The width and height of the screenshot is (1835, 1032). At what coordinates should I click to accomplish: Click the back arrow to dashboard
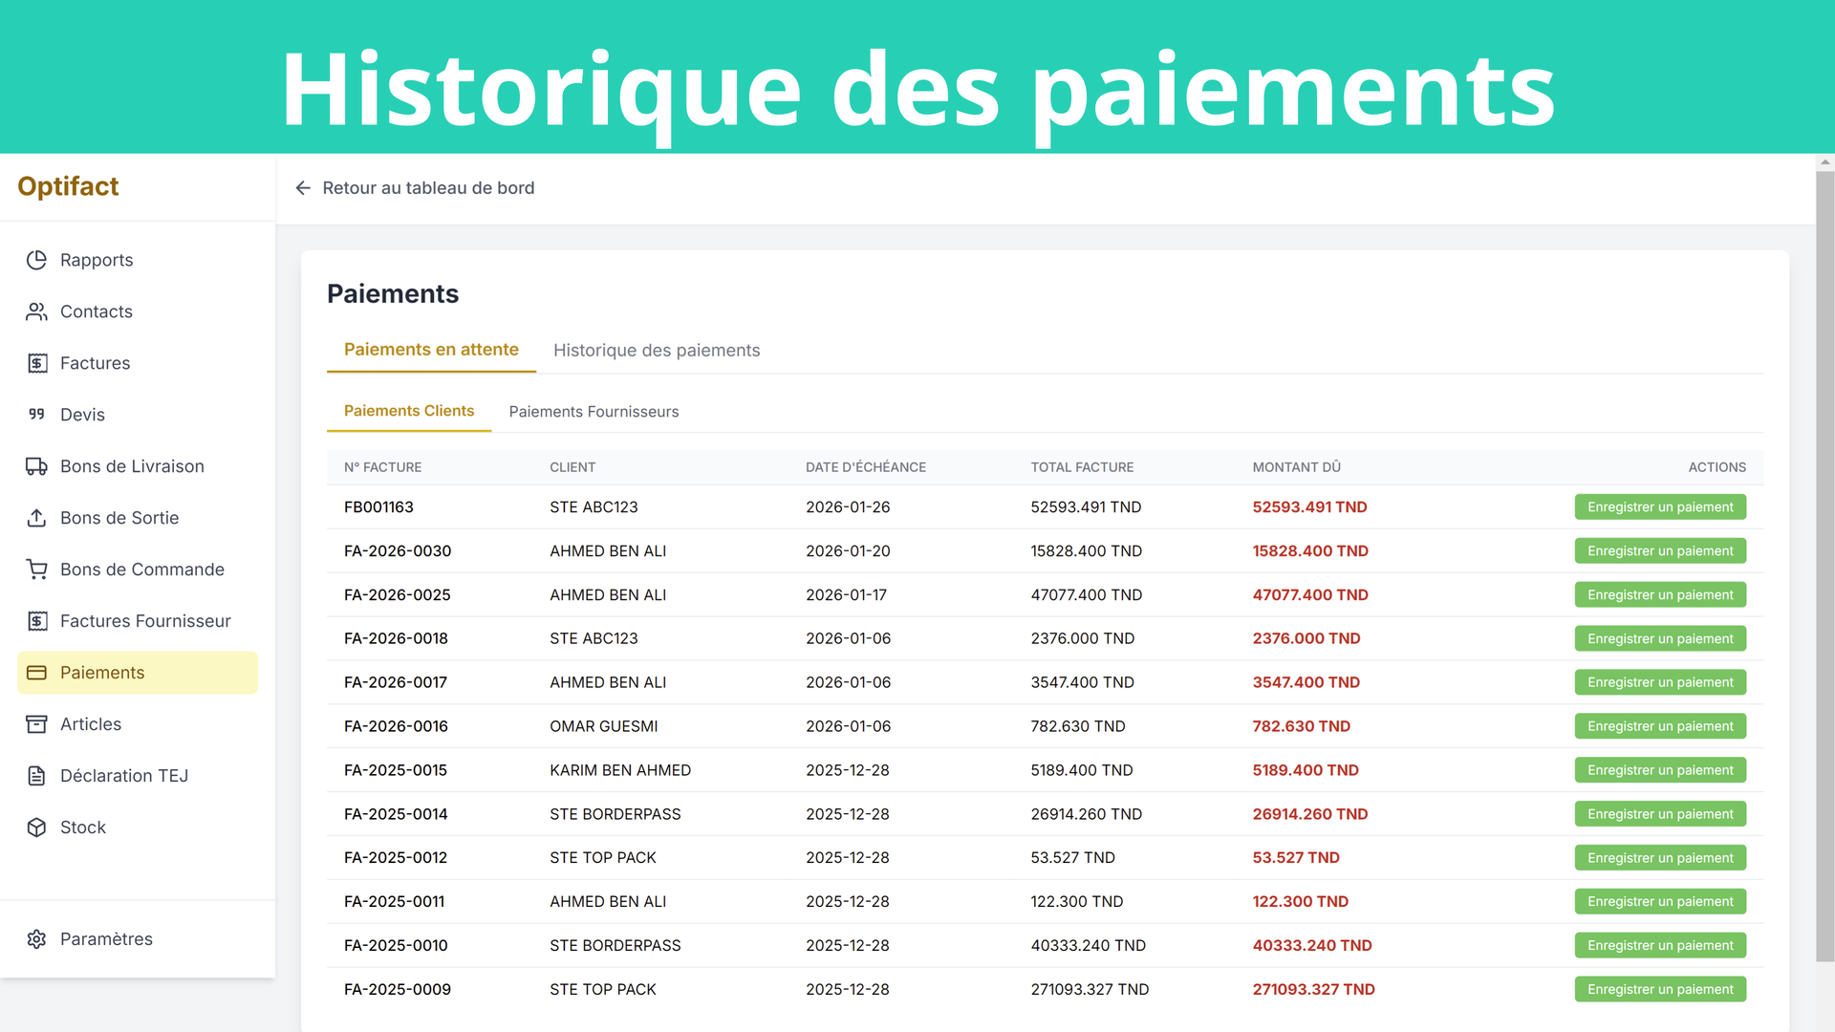pos(303,188)
